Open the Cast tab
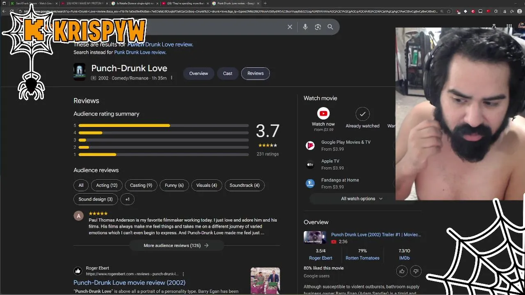This screenshot has width=525, height=295. (228, 73)
